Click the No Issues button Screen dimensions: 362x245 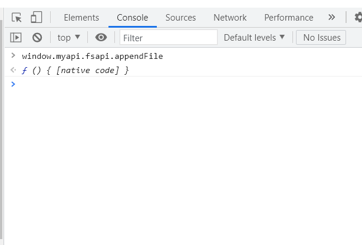[321, 38]
